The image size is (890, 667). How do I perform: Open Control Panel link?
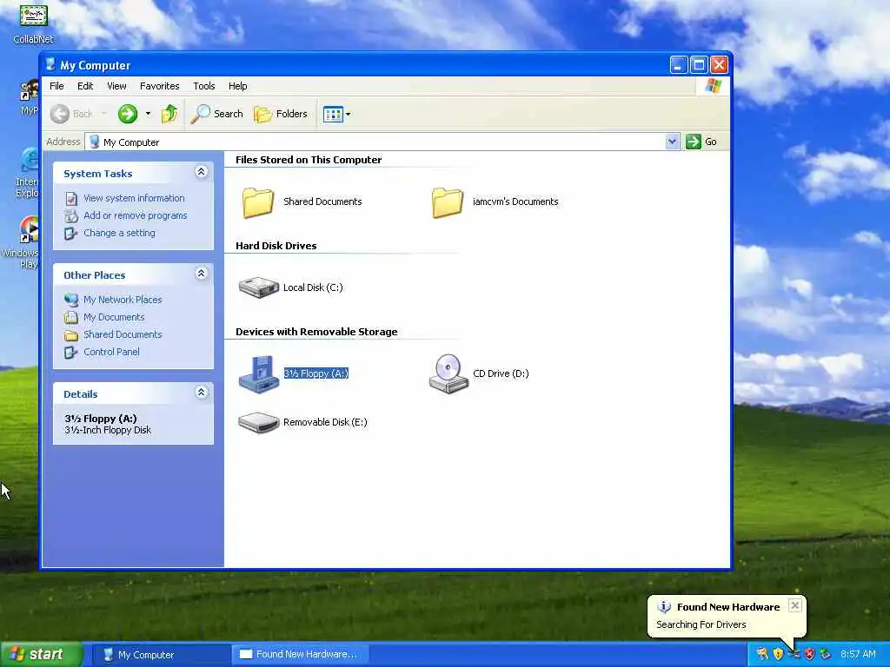point(111,352)
